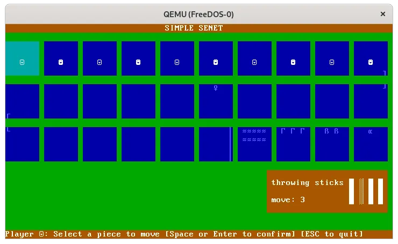The height and width of the screenshot is (244, 398).
Task: Select the outline smiley piece on seventh top-row square
Action: pos(254,62)
